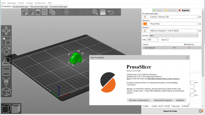Select the Car-Auto.stl object row
Image resolution: width=205 pixels, height=115 pixels.
click(x=172, y=48)
